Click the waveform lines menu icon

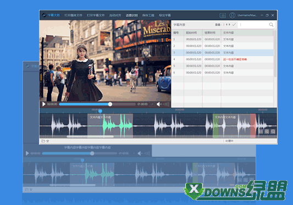[261, 131]
